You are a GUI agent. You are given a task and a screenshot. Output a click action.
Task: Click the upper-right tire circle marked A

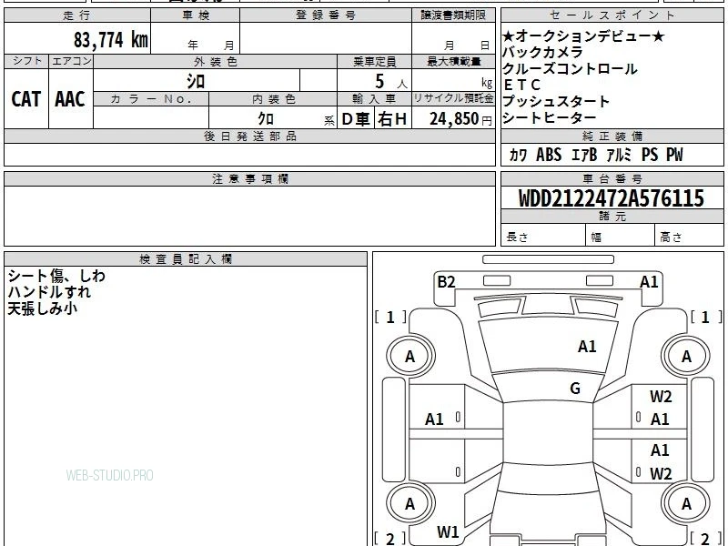686,356
